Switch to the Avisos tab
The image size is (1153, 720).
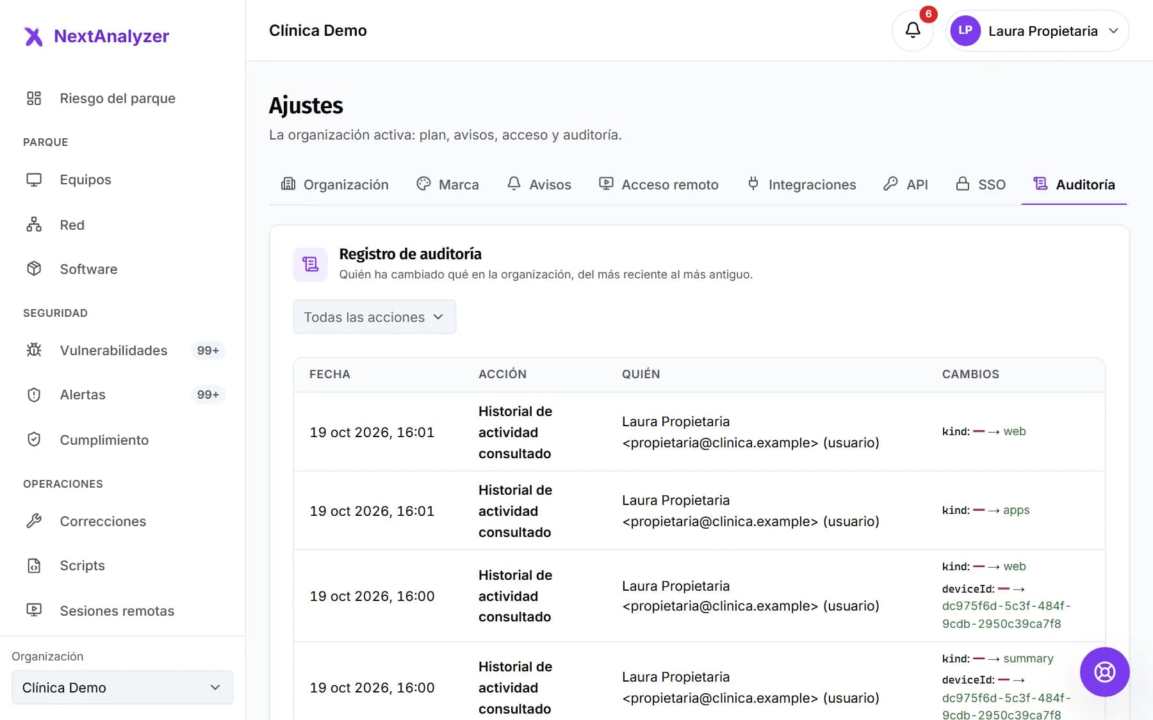539,184
